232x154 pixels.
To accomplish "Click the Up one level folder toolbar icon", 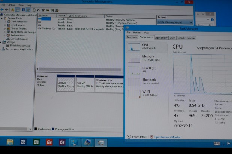I will (x=13, y=10).
